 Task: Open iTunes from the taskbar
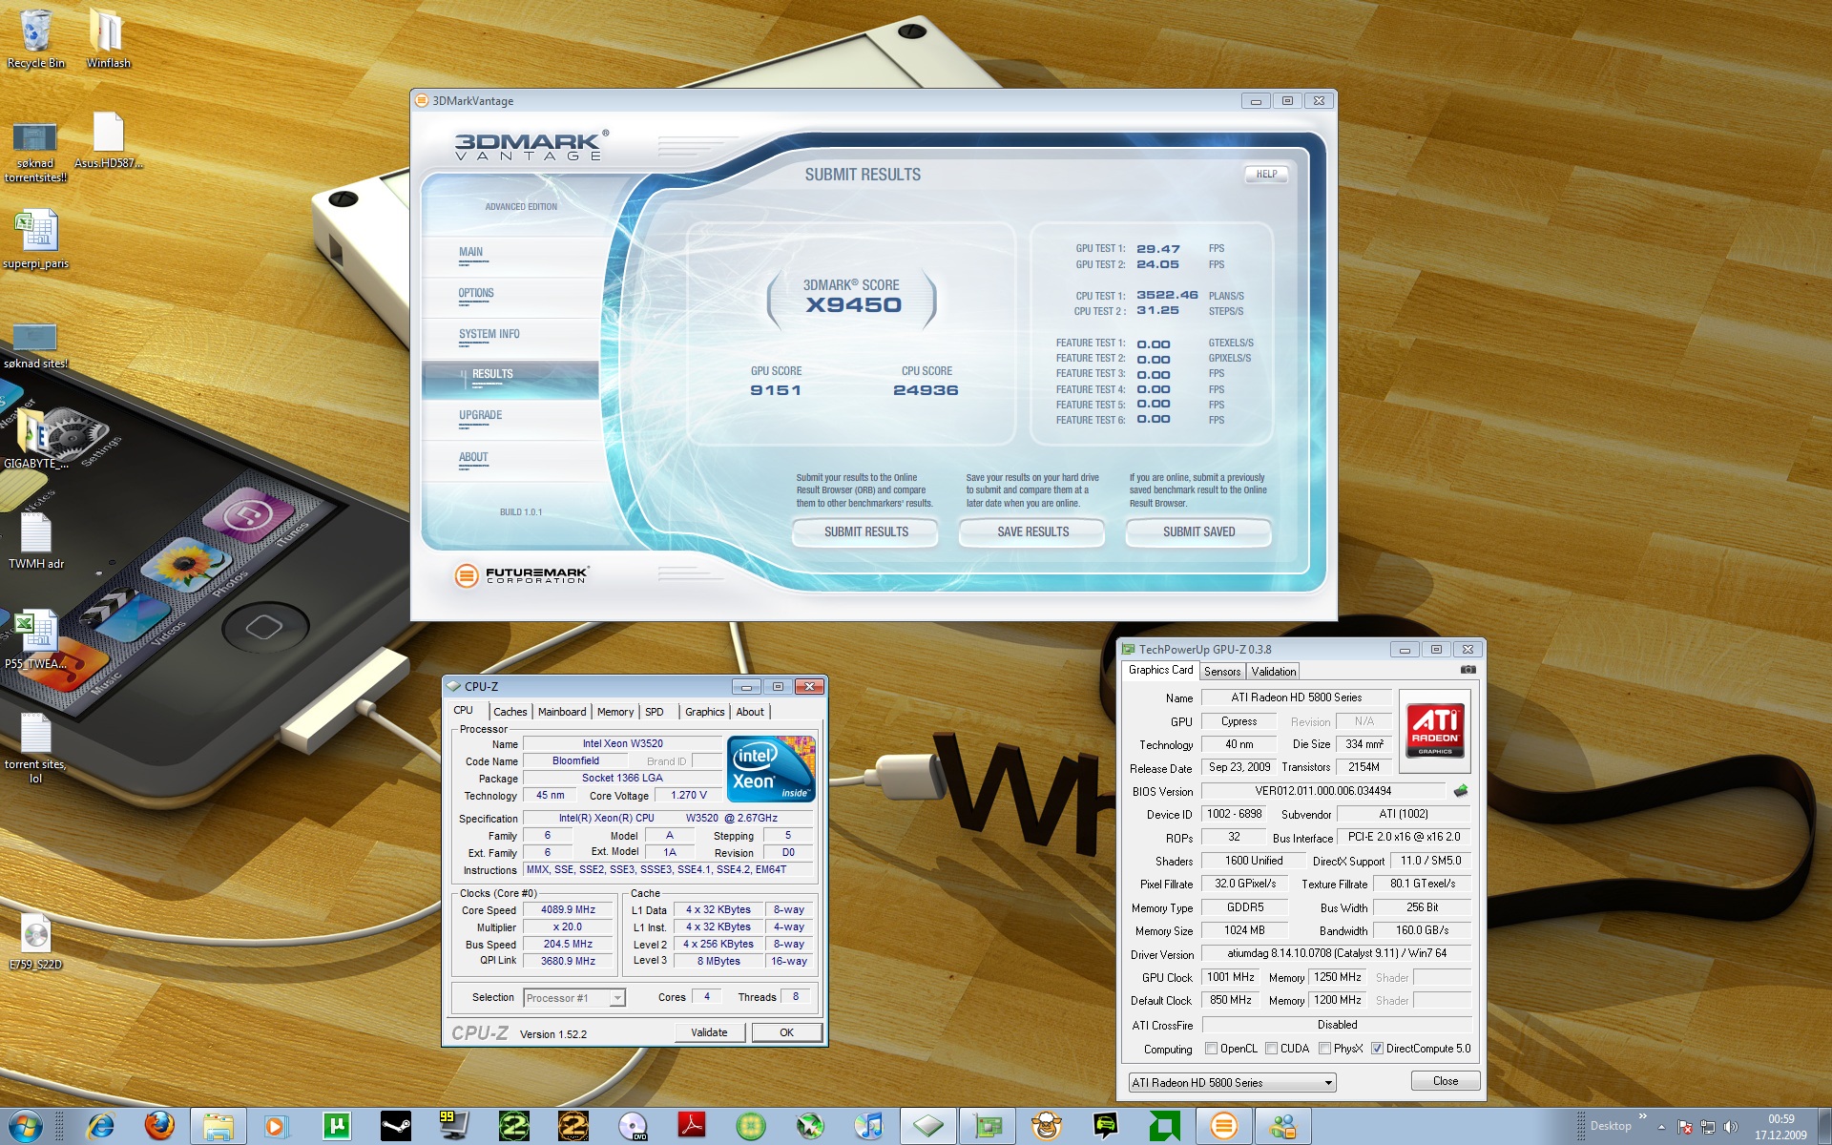869,1126
